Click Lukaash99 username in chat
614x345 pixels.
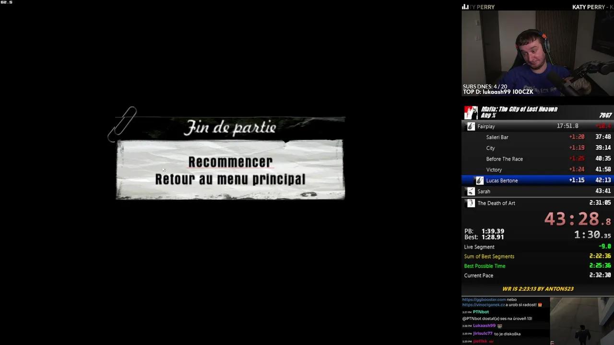coord(484,326)
